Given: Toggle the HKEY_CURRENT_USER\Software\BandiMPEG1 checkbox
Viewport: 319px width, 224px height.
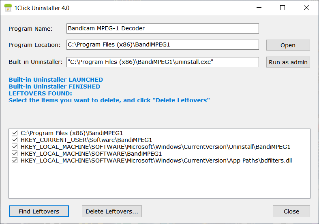Looking at the screenshot, I should pos(15,140).
